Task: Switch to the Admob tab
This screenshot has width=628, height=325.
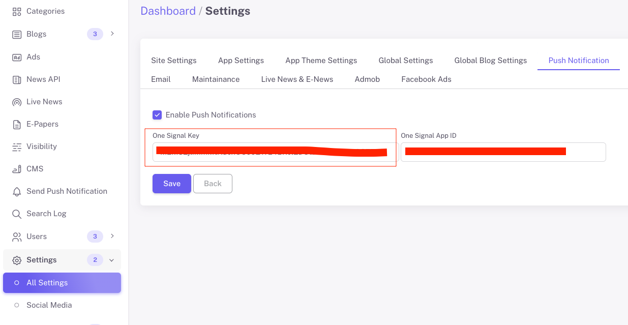Action: [x=367, y=79]
